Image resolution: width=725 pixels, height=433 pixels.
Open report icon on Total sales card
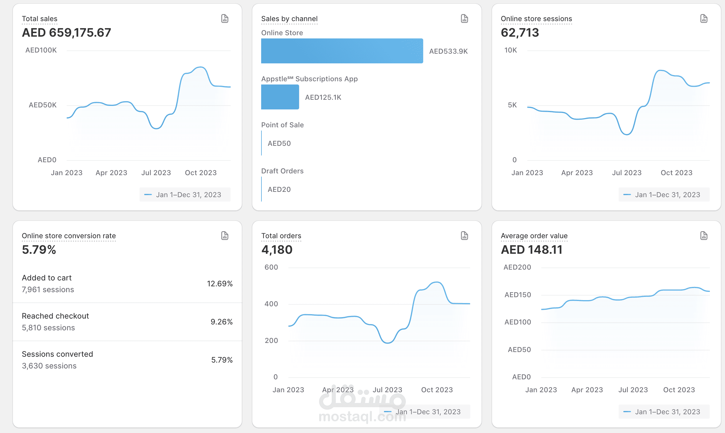tap(225, 18)
